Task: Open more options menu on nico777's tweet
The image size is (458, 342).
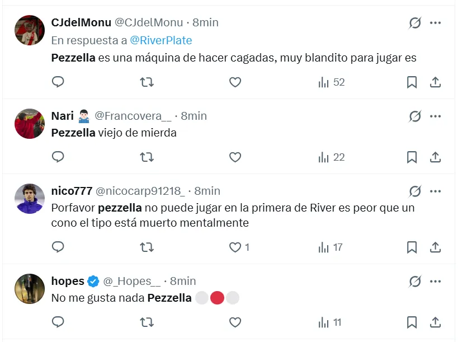Action: click(436, 191)
